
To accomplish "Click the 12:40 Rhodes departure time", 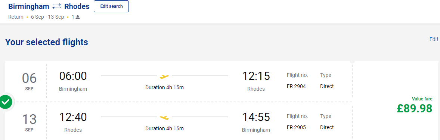I will coord(73,117).
